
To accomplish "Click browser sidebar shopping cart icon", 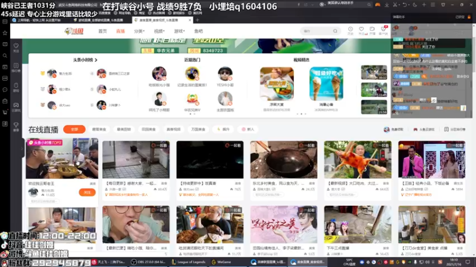I will [5, 112].
